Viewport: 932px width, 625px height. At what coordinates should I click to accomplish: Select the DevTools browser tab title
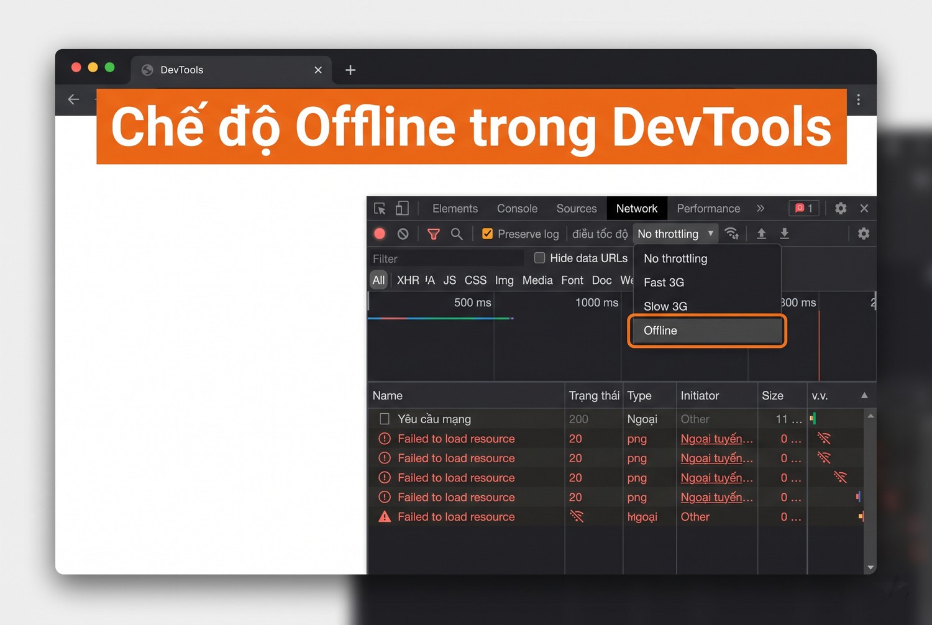(181, 70)
